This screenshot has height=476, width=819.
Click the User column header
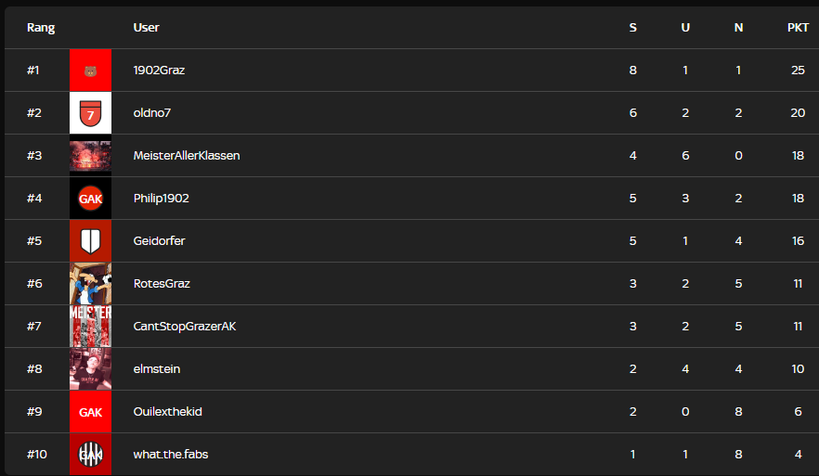click(x=146, y=28)
